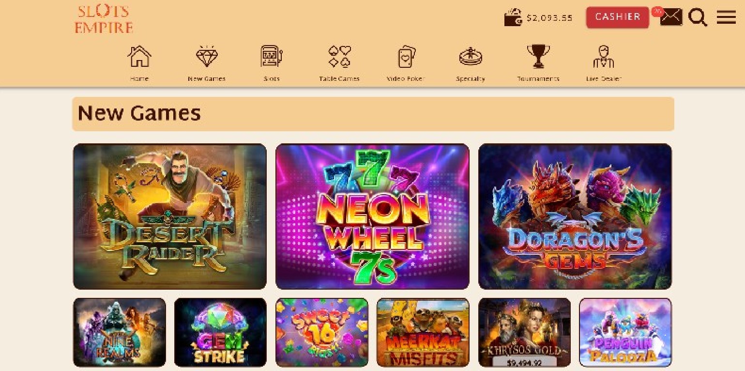Open the Neon Wheel 7s game
The height and width of the screenshot is (371, 745).
point(372,216)
